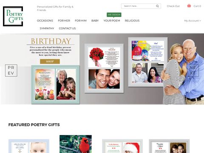204x153 pixels.
Task: Open the sepia couple featured product
Action: pos(169,146)
